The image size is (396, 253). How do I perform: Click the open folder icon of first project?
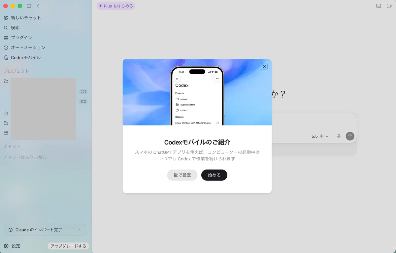point(6,81)
